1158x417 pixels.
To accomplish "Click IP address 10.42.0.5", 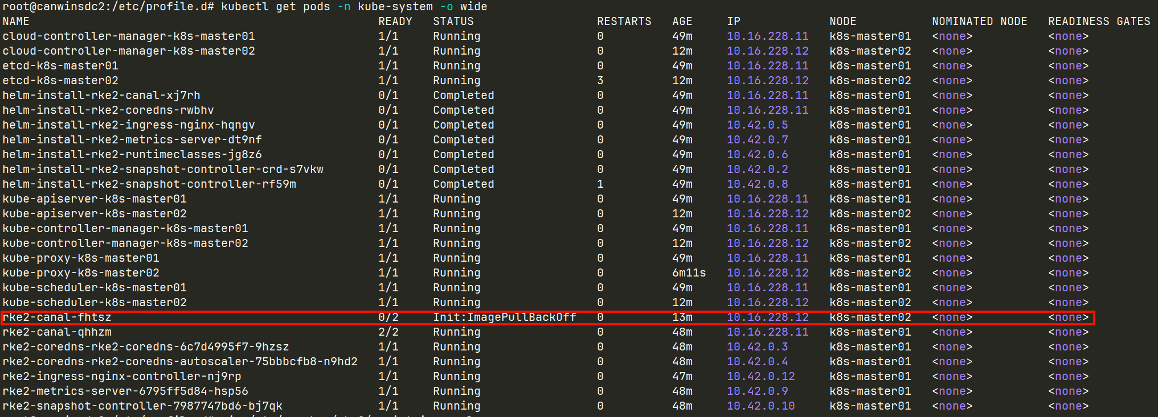I will pyautogui.click(x=757, y=125).
